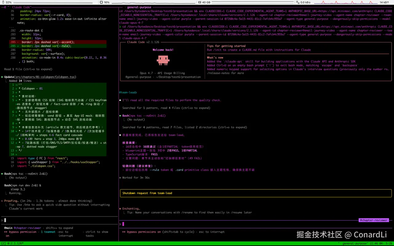394x246 pixels.
Task: Click added line border dashed var(--rule)
Action: (x=58, y=46)
